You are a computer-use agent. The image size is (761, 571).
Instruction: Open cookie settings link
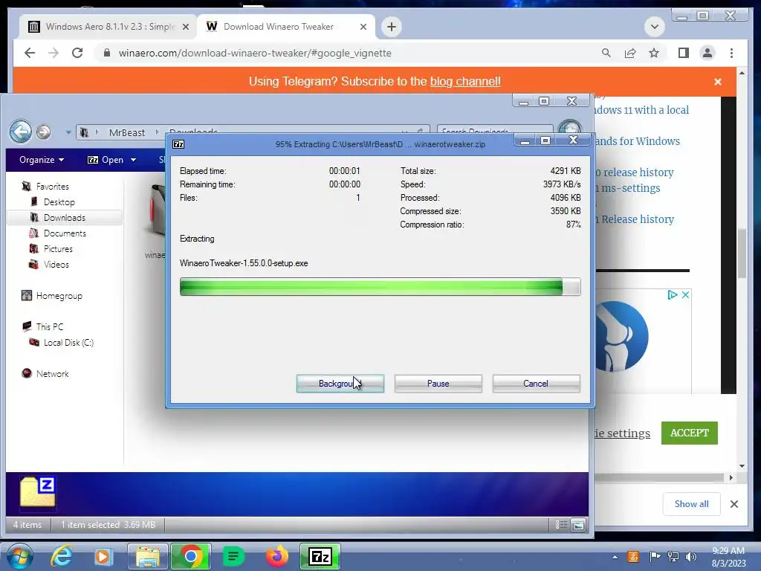coord(622,433)
